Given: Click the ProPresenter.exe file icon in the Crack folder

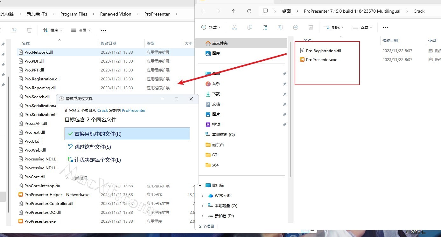Looking at the screenshot, I should (302, 59).
